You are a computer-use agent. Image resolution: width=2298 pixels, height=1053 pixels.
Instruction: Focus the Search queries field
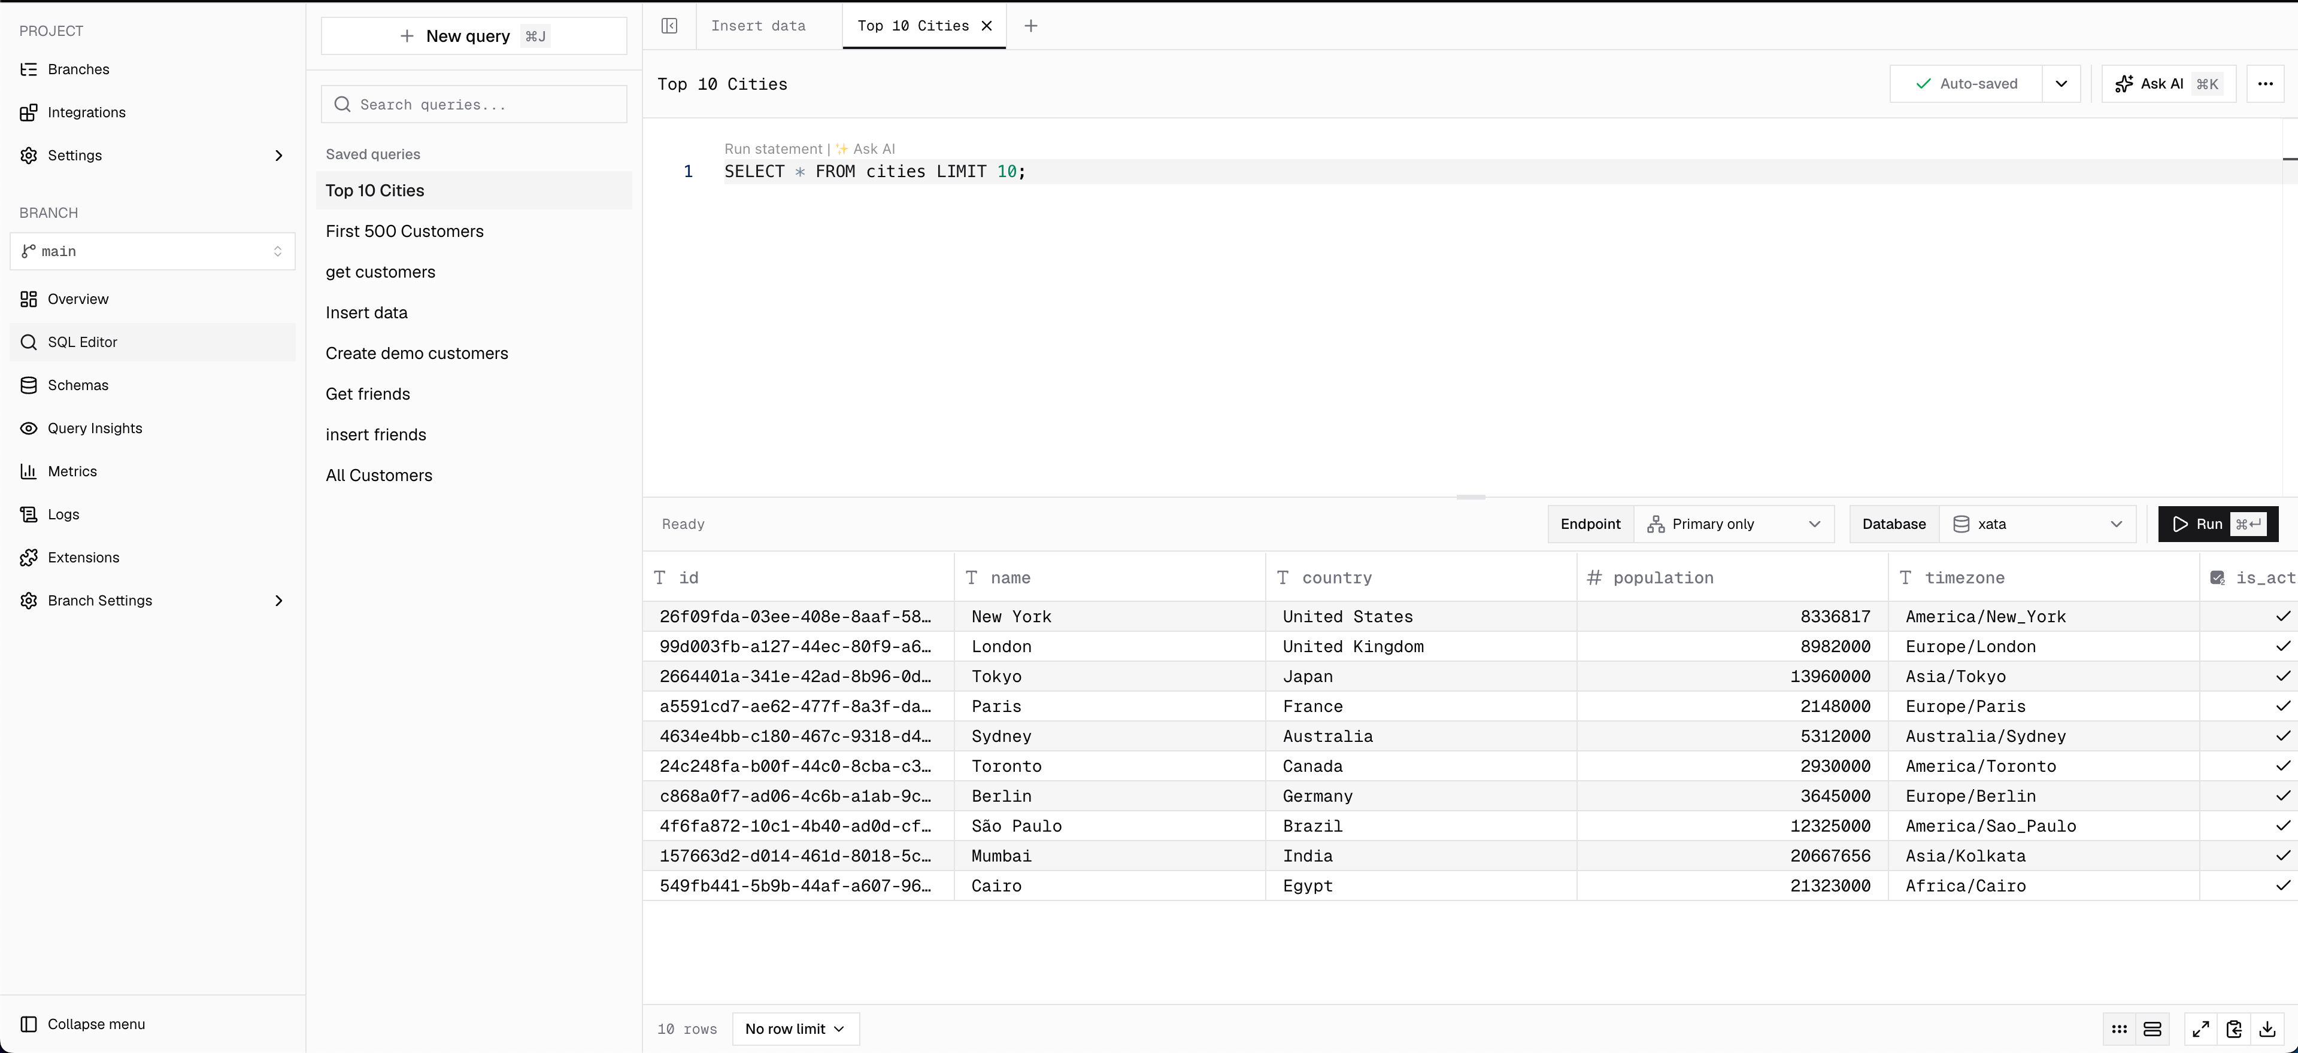click(x=474, y=104)
